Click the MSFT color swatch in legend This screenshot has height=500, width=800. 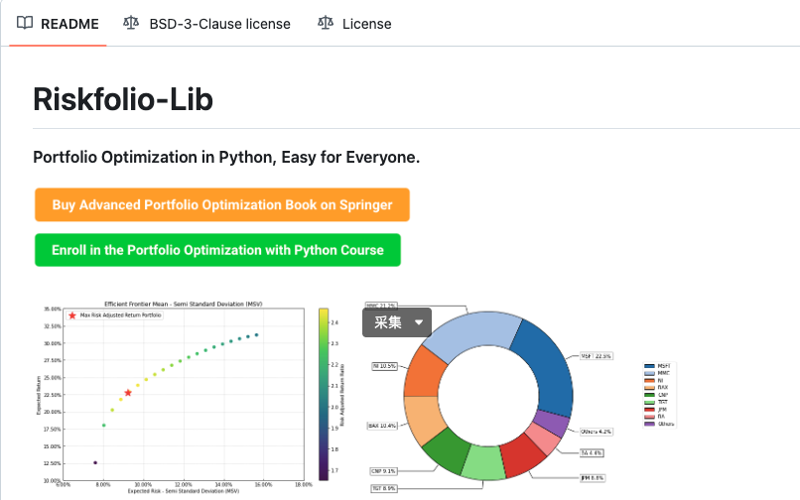649,366
